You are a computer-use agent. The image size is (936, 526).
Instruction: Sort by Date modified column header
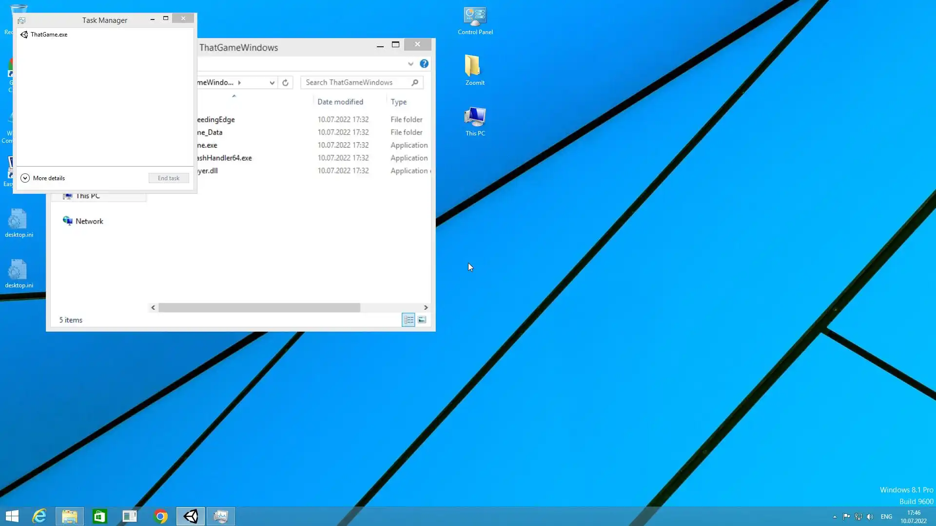(x=340, y=102)
